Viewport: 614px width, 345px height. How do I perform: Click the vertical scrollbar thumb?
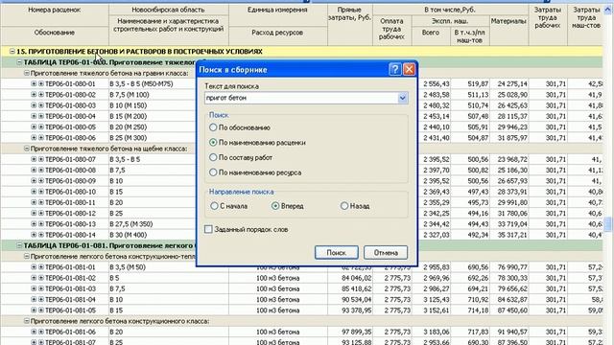pos(608,224)
